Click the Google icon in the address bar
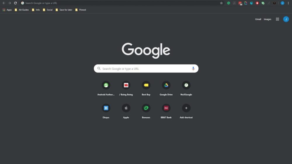The width and height of the screenshot is (292, 164). click(x=22, y=3)
